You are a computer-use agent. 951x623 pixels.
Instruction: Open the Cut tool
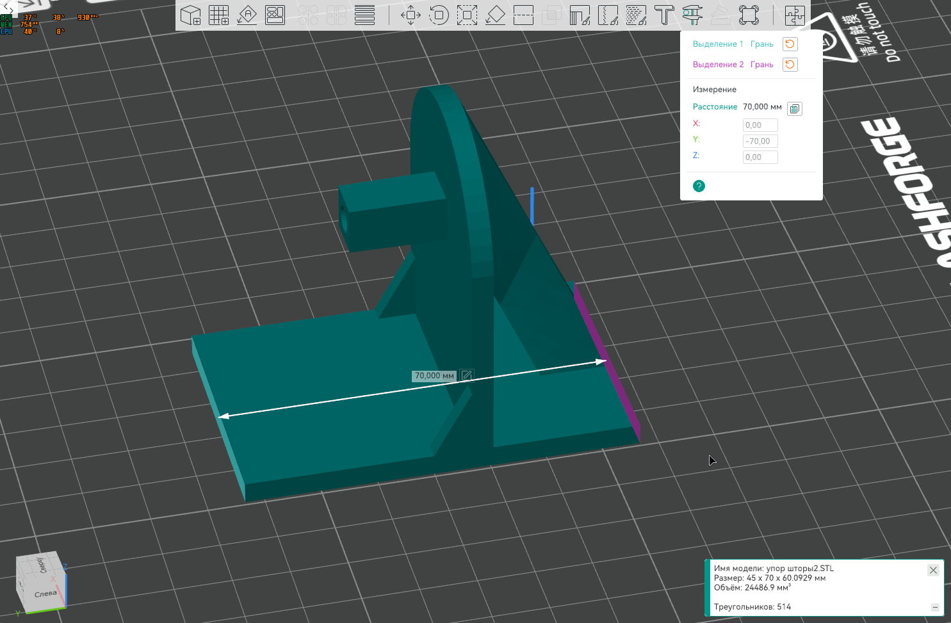tap(523, 15)
